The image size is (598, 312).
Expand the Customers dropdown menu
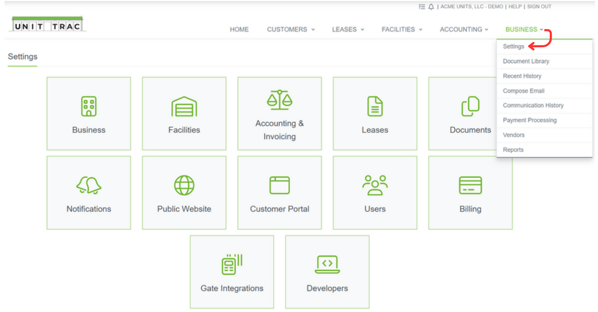290,30
